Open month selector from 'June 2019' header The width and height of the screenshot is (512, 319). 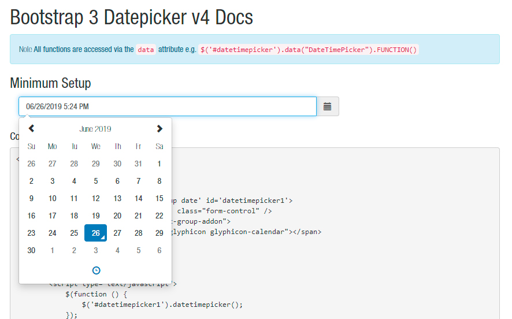[x=95, y=129]
